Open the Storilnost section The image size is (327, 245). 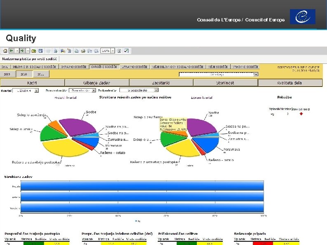(225, 83)
